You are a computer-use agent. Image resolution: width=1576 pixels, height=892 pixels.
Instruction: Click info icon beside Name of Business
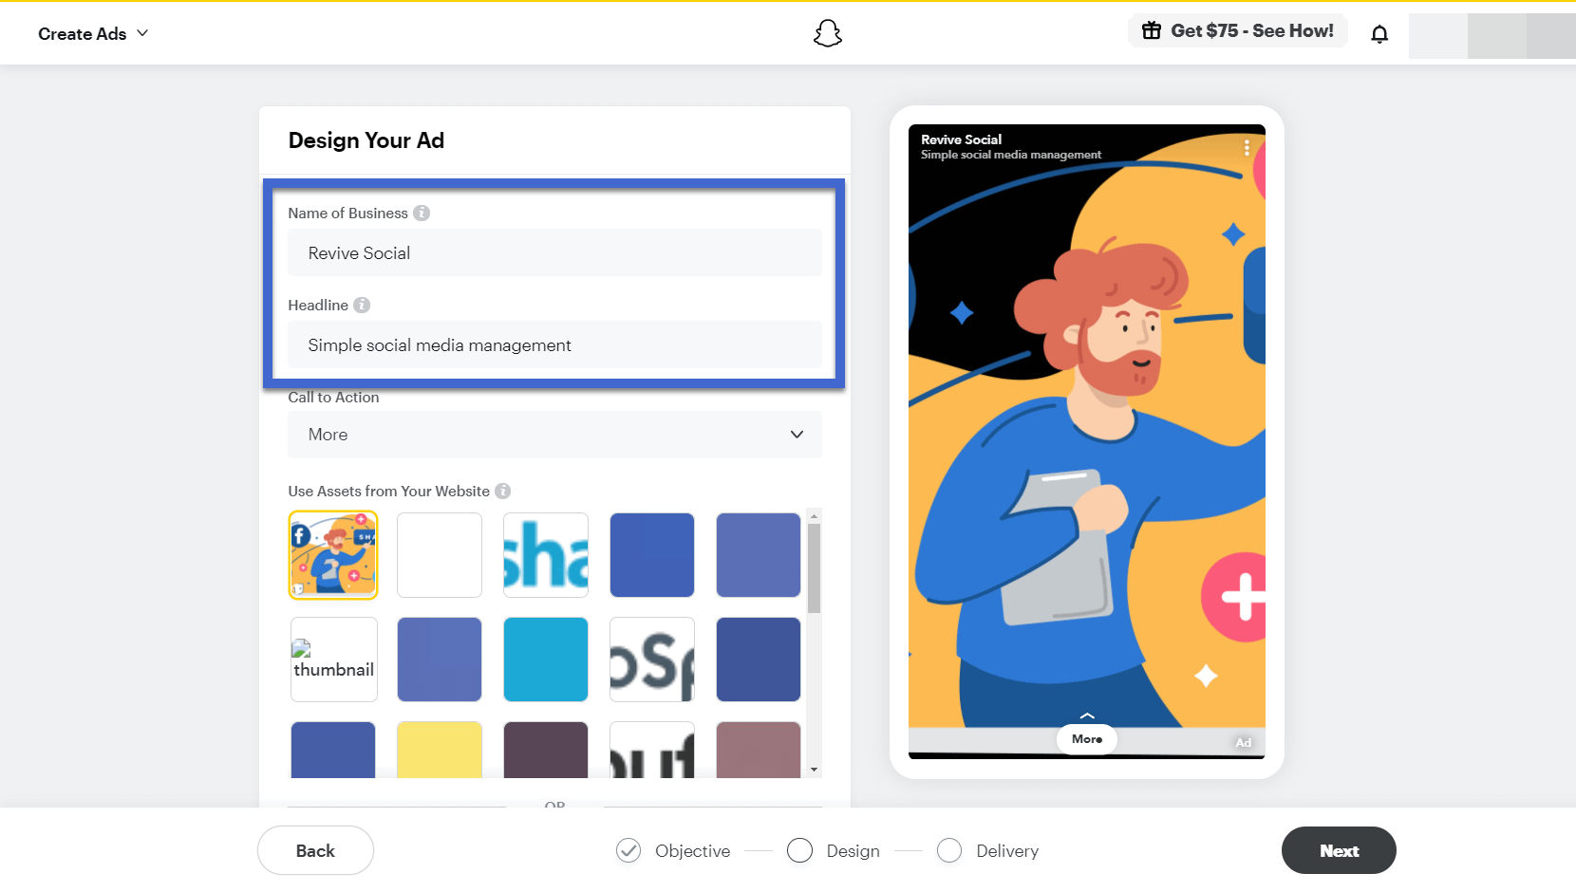point(422,213)
